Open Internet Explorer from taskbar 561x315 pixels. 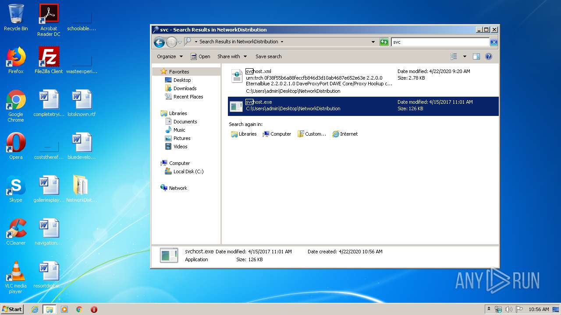point(35,309)
